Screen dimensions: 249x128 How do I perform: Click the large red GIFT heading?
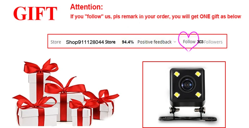35,14
